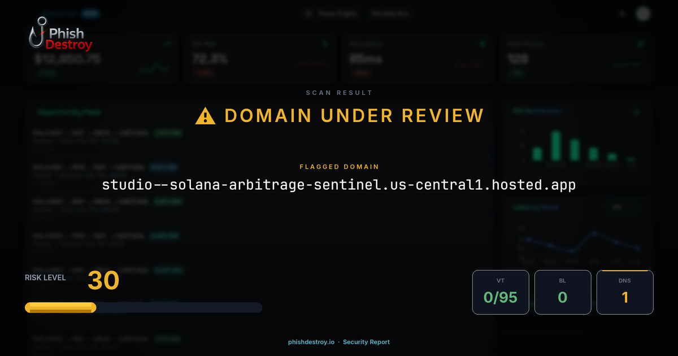Image resolution: width=678 pixels, height=356 pixels.
Task: Click the green indicator icon on the second stat card
Action: 325,44
